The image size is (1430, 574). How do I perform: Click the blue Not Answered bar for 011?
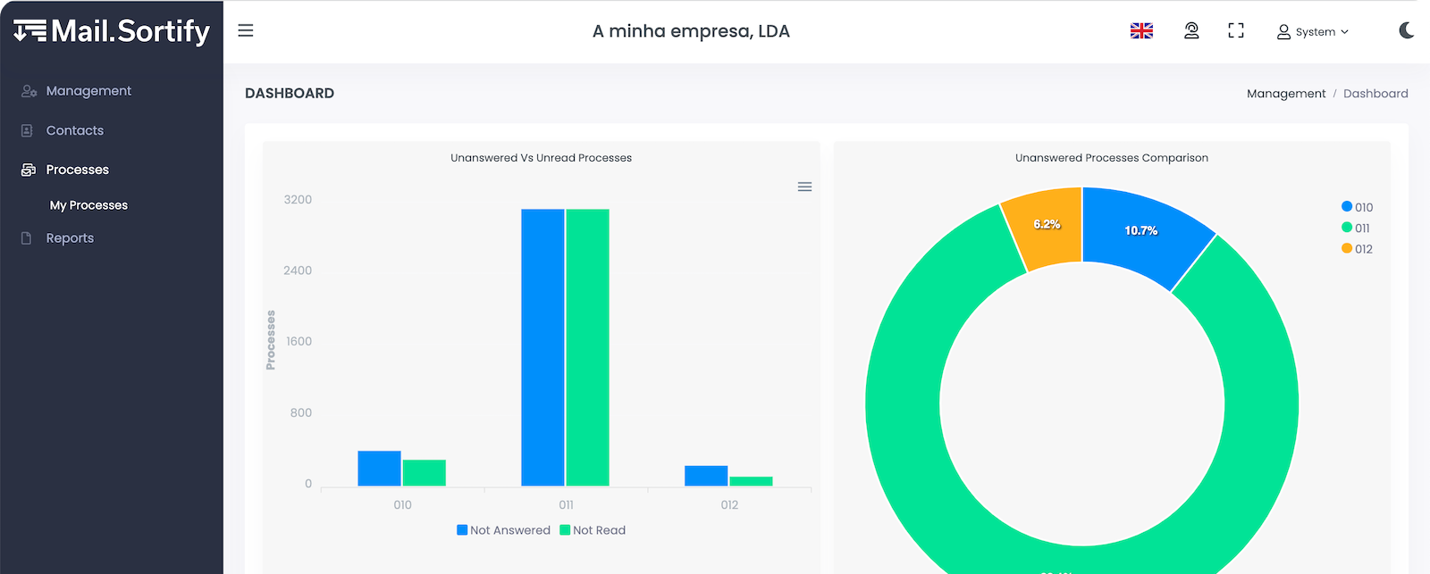pyautogui.click(x=543, y=347)
